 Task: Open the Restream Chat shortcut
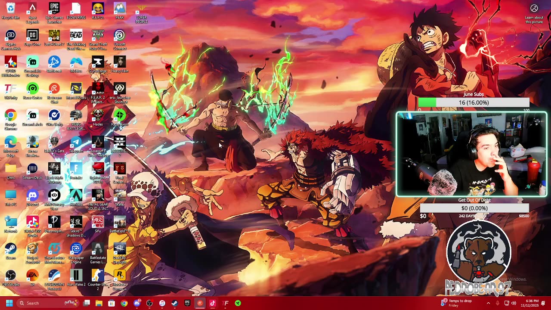54,93
